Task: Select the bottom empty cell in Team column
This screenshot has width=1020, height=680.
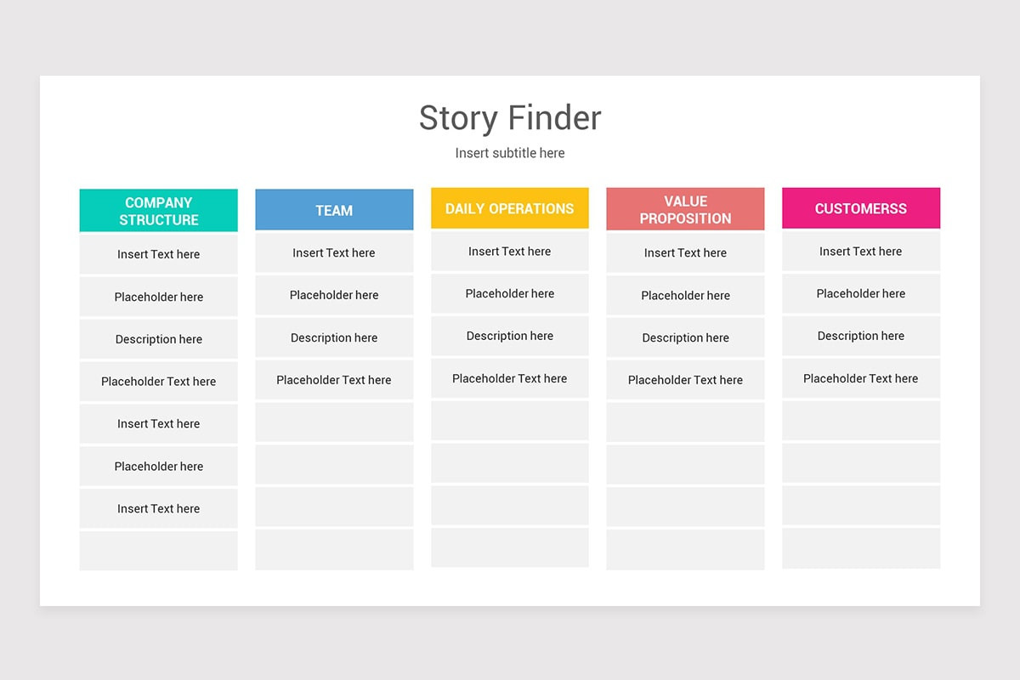Action: (x=334, y=550)
